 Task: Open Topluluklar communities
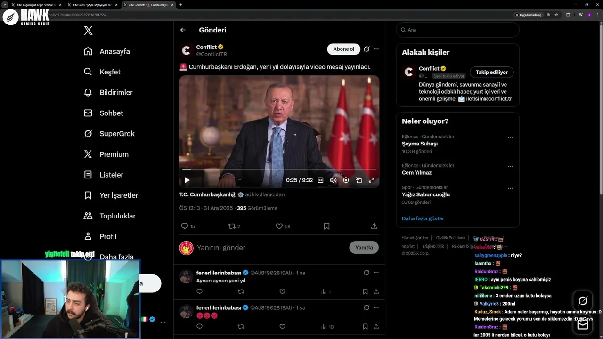109,216
